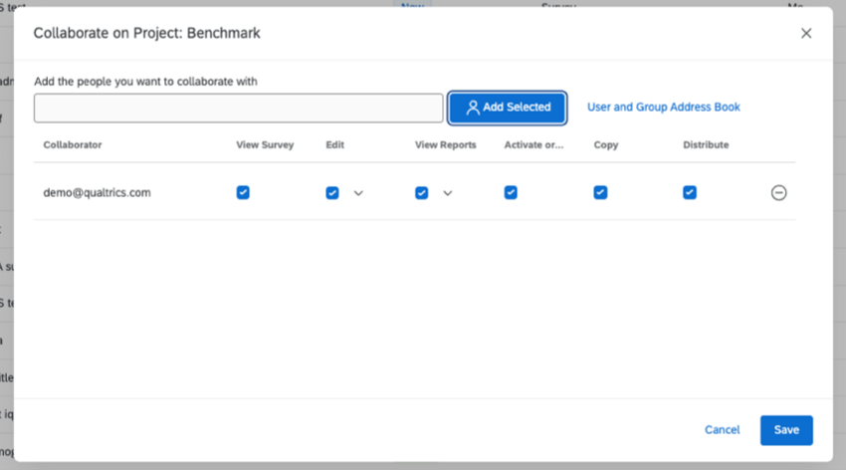Disable the Activate permission checkbox
Viewport: 846px width, 470px height.
[511, 193]
